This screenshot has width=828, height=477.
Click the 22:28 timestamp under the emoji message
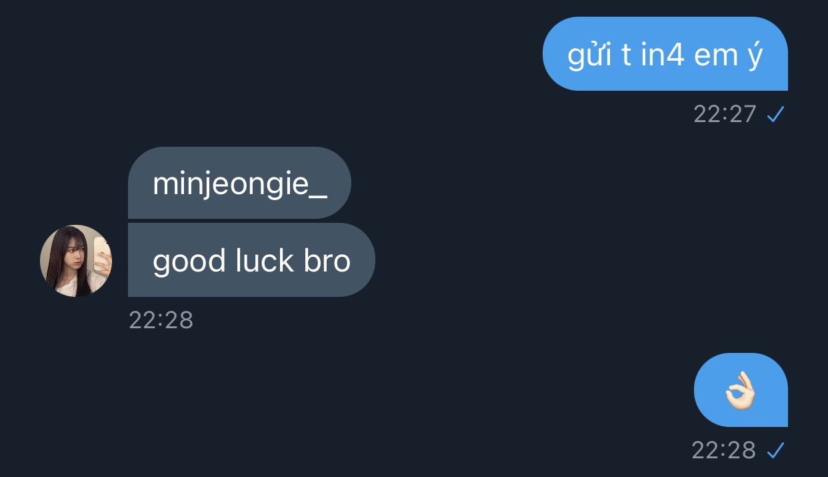pyautogui.click(x=723, y=451)
